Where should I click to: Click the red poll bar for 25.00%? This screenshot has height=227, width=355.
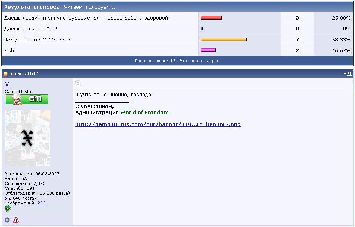point(211,18)
